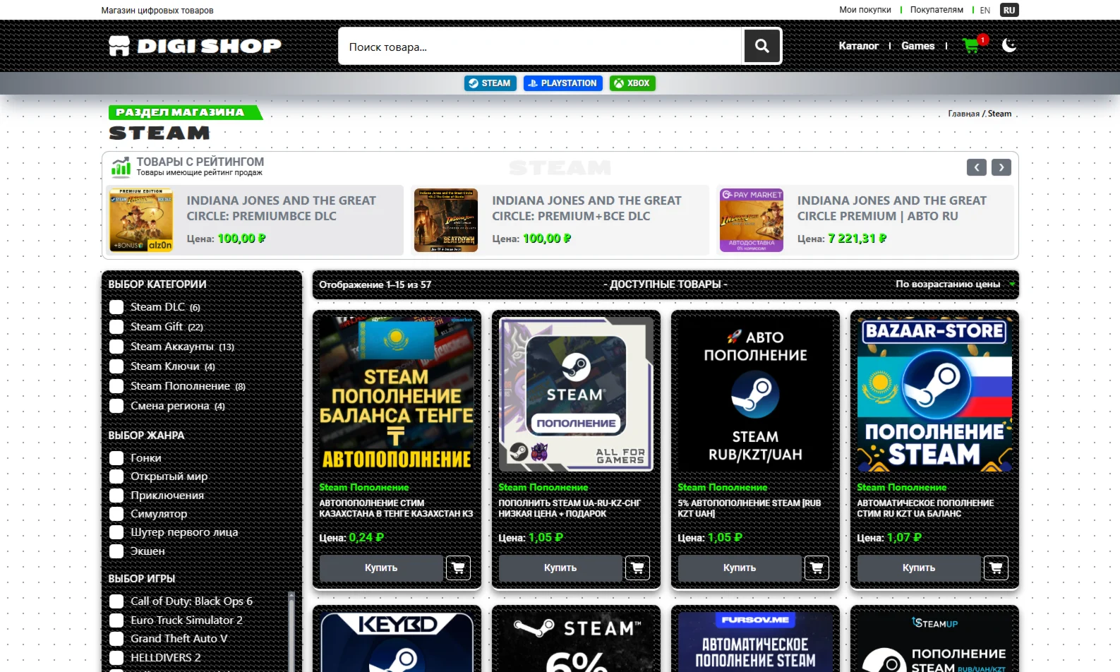Open the Bazaar-Store product image

pyautogui.click(x=934, y=394)
